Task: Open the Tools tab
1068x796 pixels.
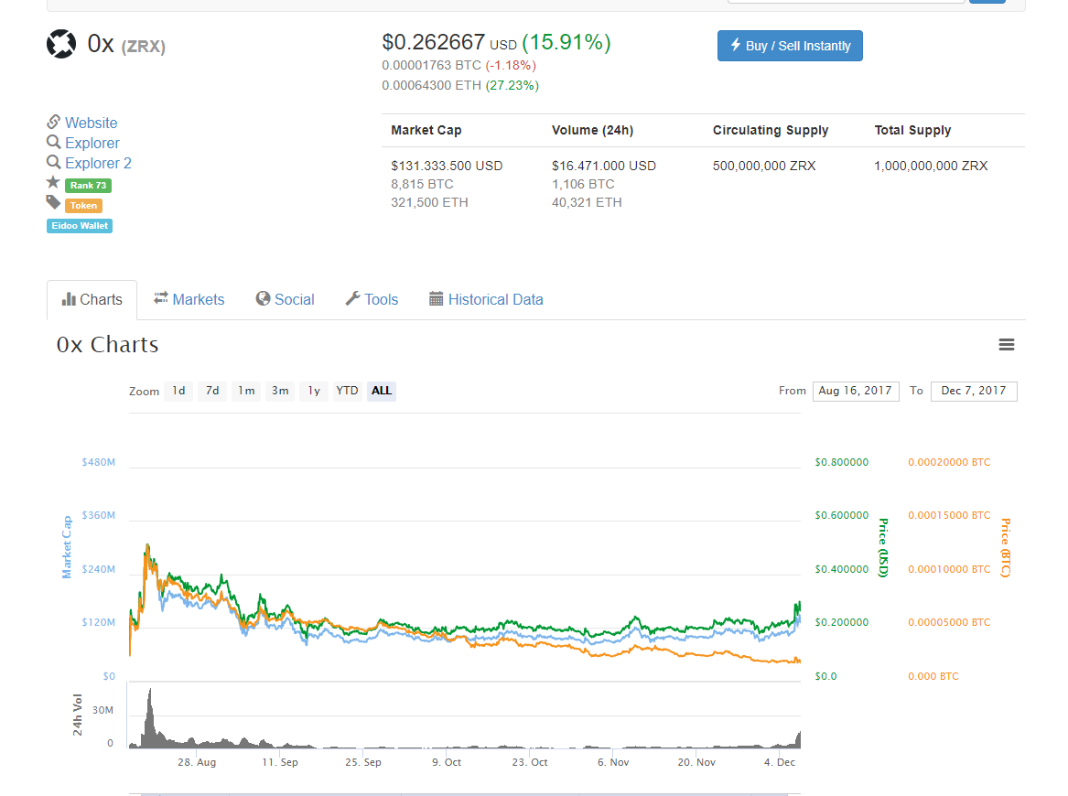Action: [x=372, y=299]
